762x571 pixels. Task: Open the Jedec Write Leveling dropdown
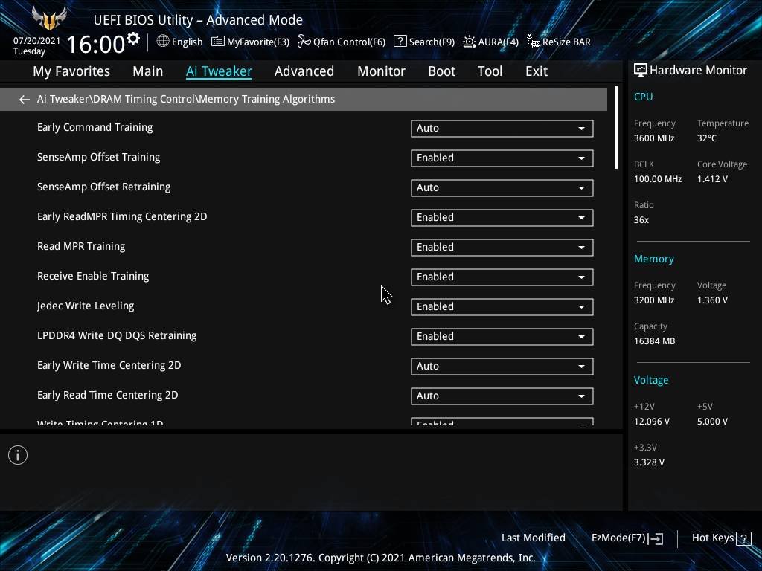502,306
